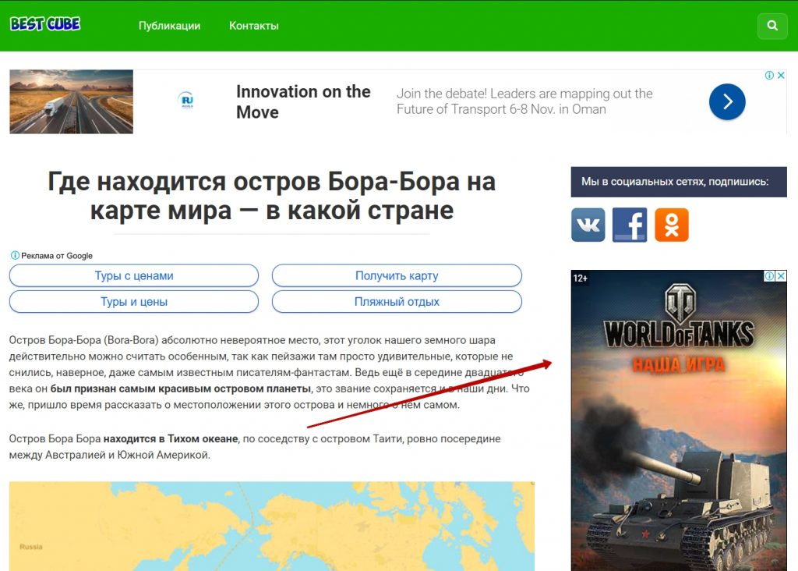Click info icon on World of Tanks ad

pos(770,276)
